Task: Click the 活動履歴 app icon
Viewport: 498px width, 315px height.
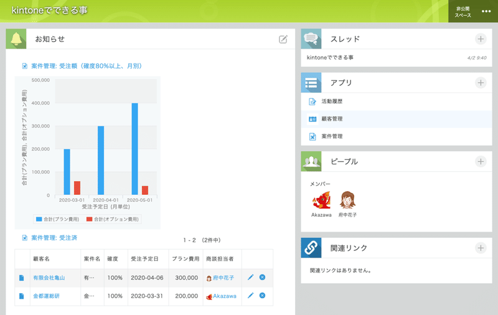Action: point(312,101)
